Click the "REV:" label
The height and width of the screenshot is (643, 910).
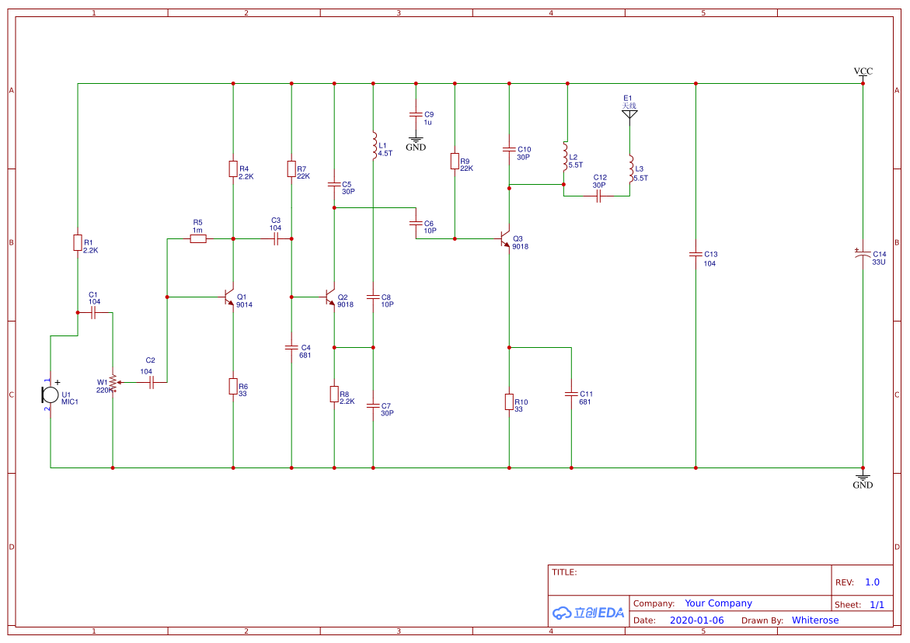845,582
